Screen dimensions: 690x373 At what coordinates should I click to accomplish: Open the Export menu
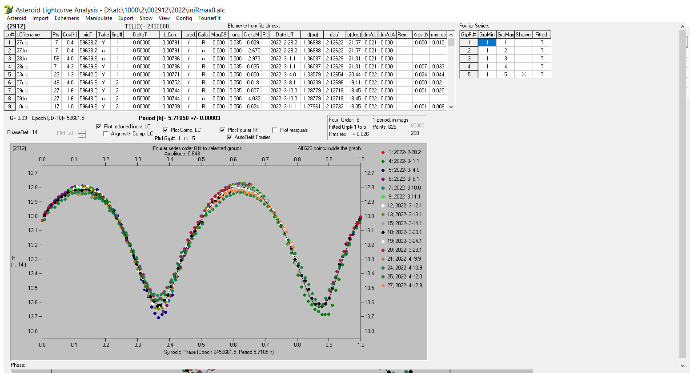(125, 18)
